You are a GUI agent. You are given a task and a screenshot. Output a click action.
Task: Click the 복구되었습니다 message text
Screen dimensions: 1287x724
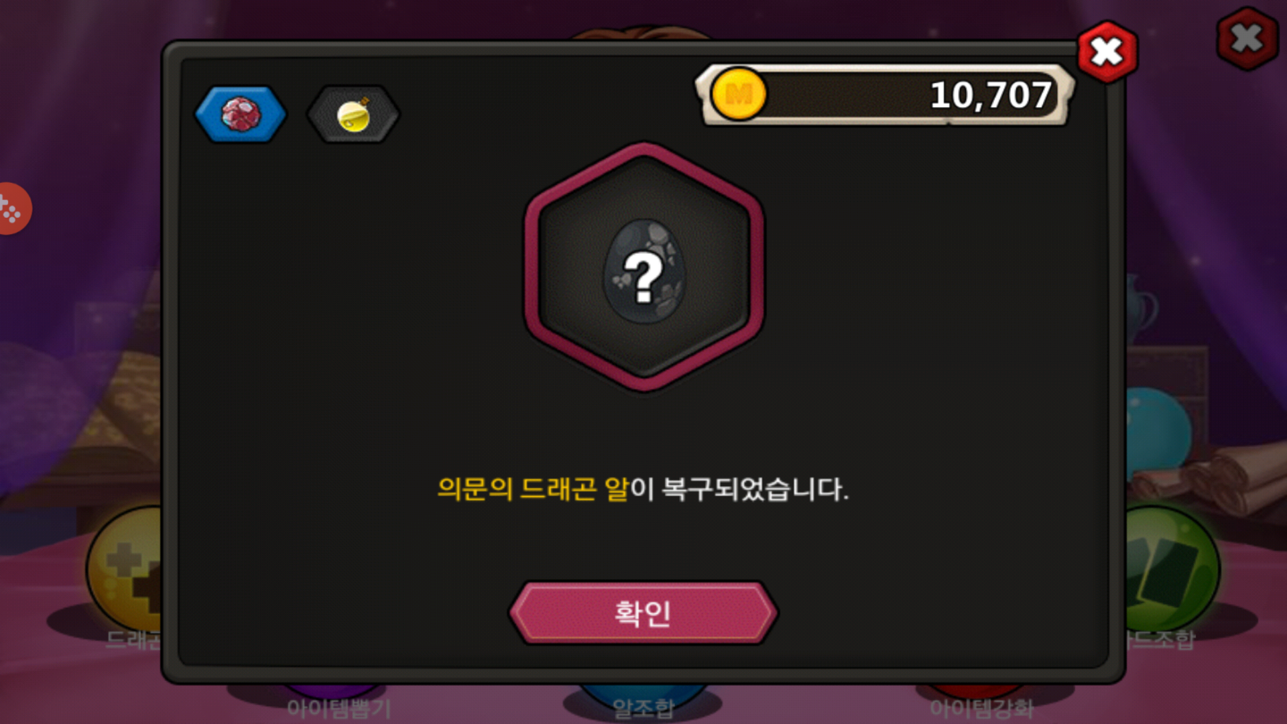pos(755,489)
